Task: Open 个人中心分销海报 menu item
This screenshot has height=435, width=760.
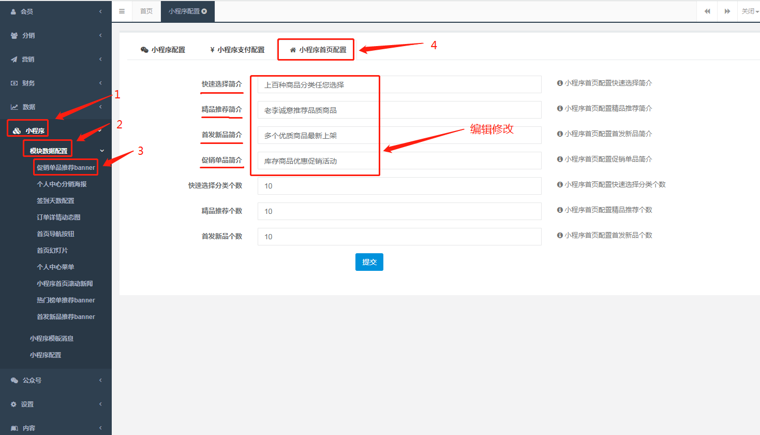Action: [x=62, y=184]
